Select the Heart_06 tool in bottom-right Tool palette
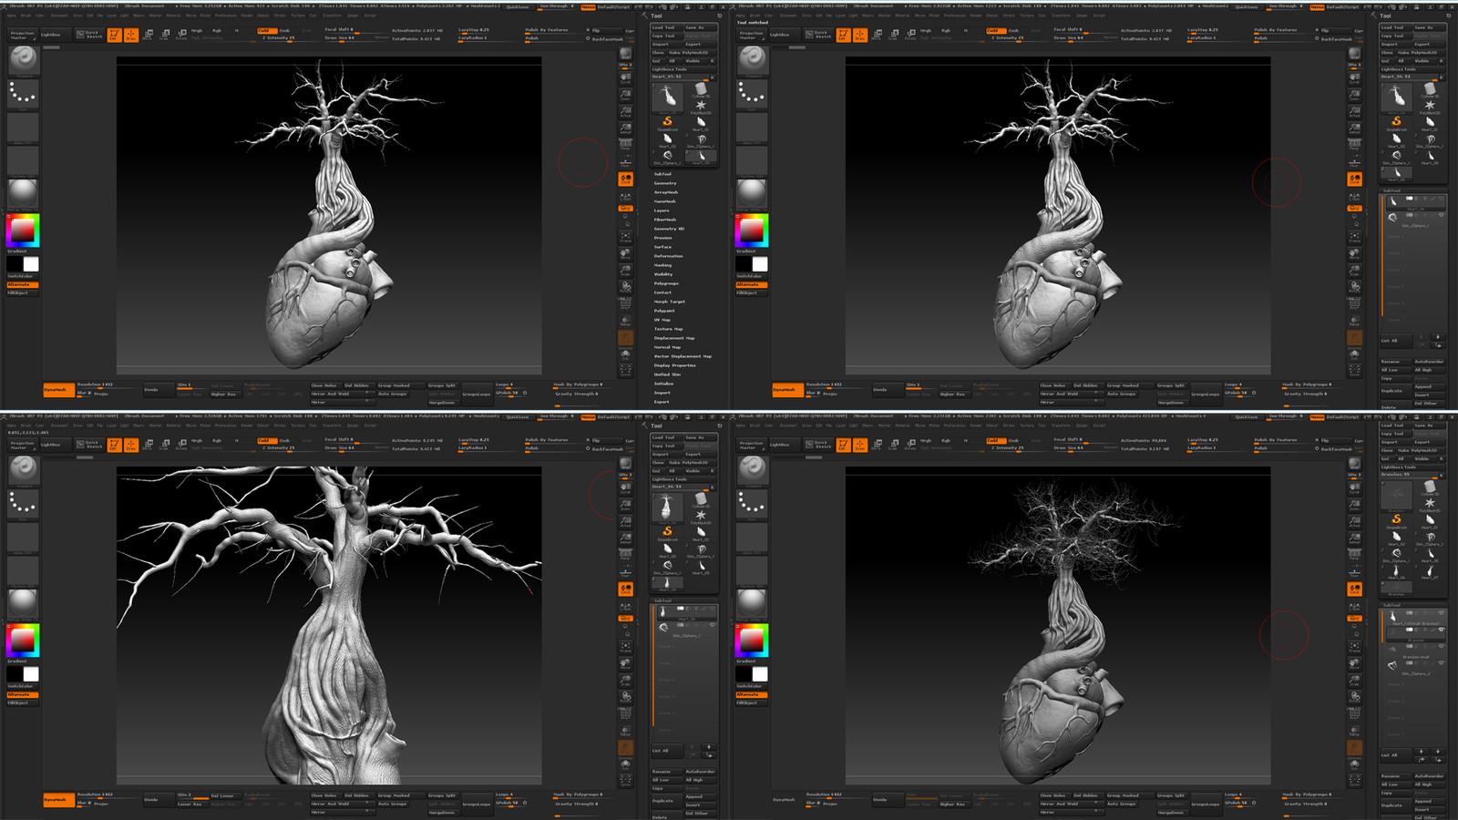 coord(1396,569)
